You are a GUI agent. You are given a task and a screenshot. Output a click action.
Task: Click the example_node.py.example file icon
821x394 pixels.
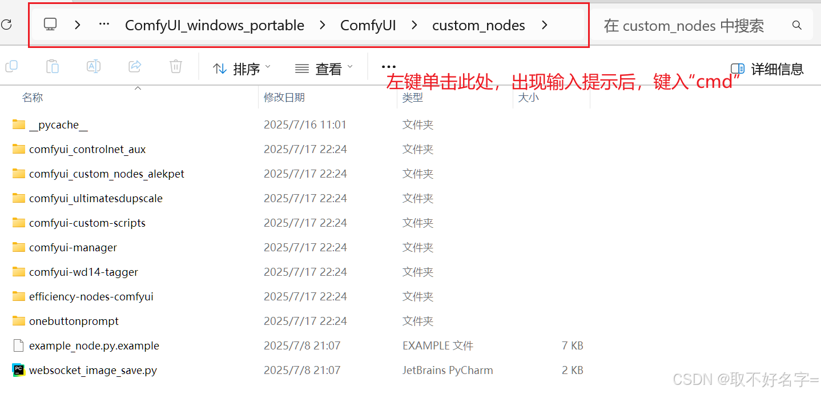[19, 345]
